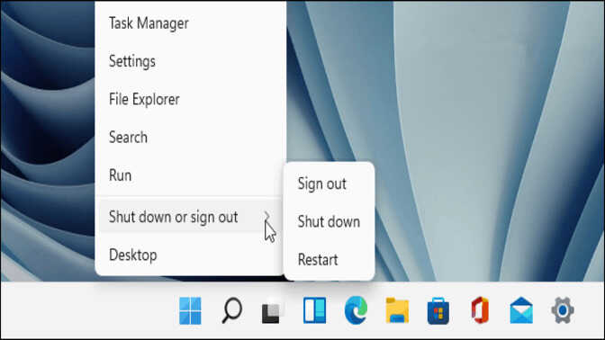Expand the Shut down or sign out chevron
The width and height of the screenshot is (605, 340).
[266, 217]
